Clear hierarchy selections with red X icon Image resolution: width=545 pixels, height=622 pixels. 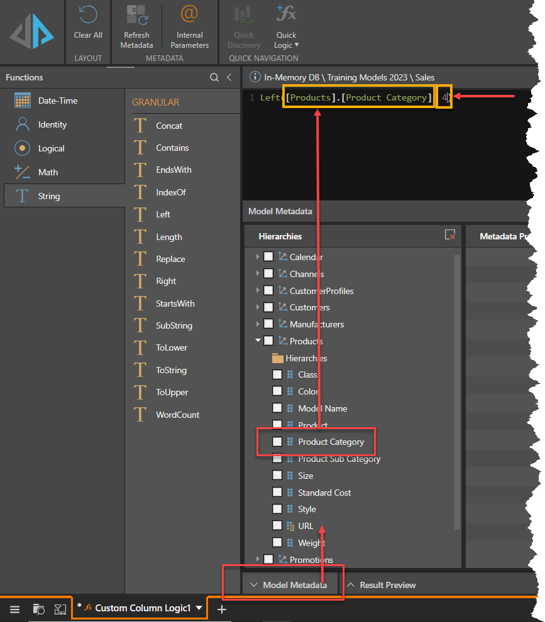coord(449,235)
